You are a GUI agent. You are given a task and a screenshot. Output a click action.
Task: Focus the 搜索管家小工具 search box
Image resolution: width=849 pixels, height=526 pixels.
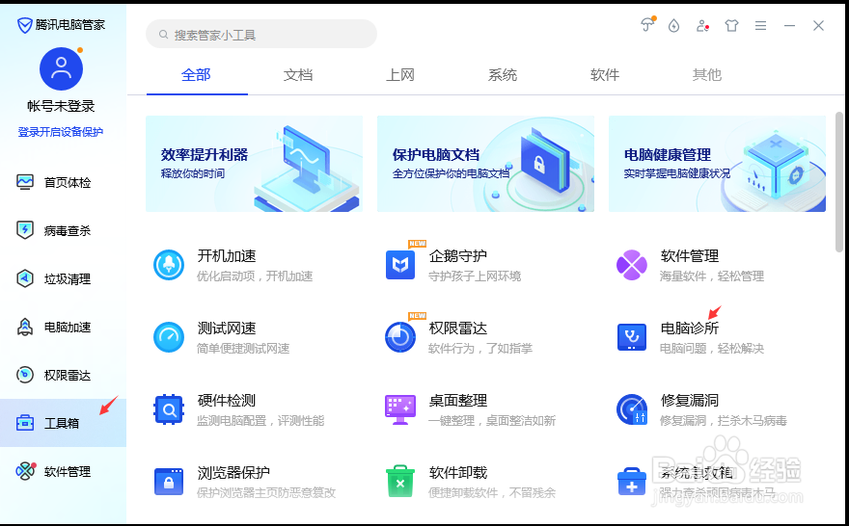261,34
